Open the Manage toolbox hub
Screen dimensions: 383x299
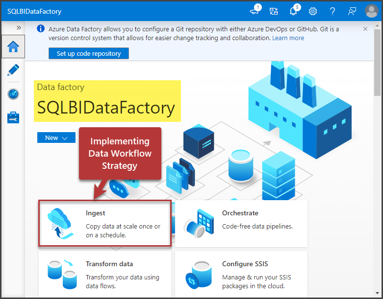click(x=13, y=117)
